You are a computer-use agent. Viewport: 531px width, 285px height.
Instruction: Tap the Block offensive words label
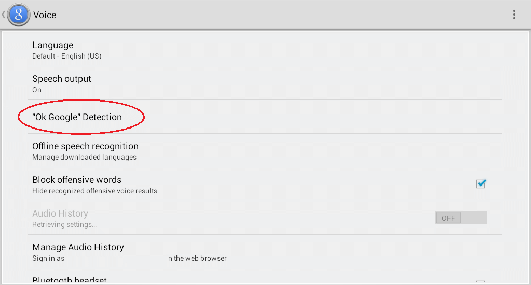click(77, 180)
